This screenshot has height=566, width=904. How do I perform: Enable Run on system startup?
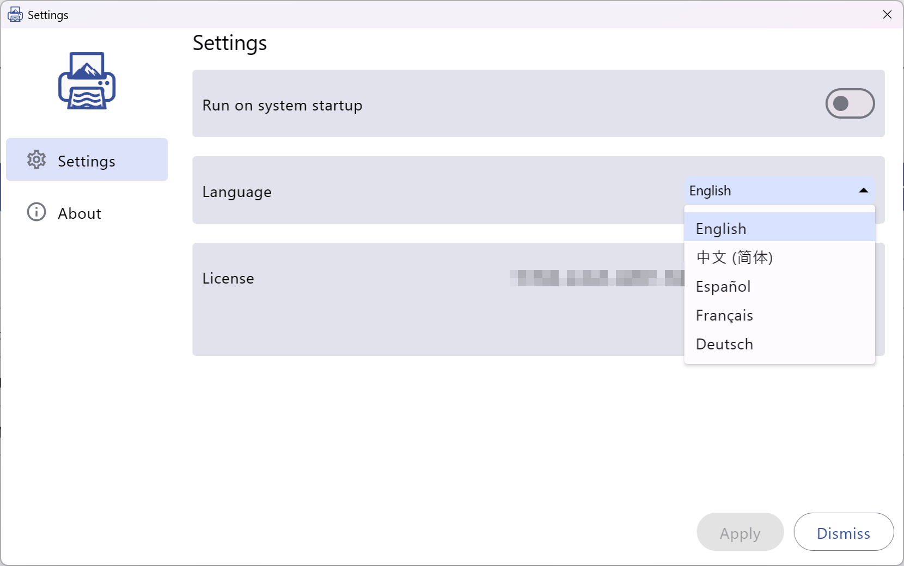click(x=850, y=103)
